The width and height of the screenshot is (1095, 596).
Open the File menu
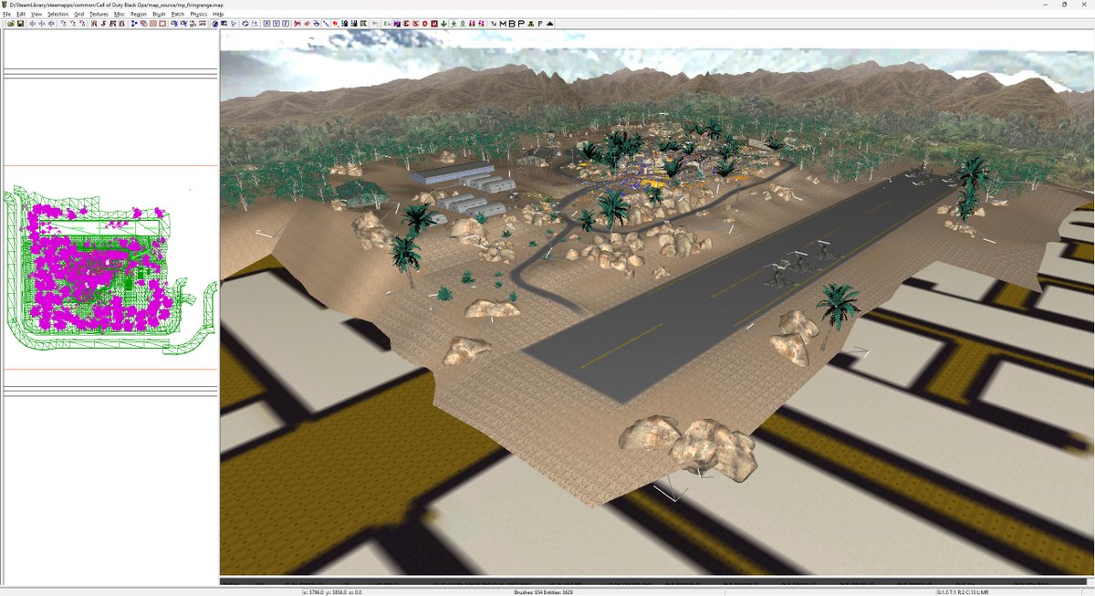[x=7, y=15]
